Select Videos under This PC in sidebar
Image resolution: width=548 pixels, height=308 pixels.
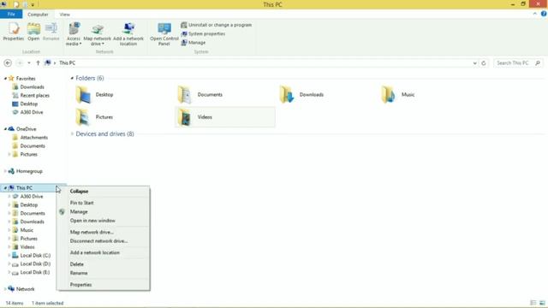[x=27, y=247]
